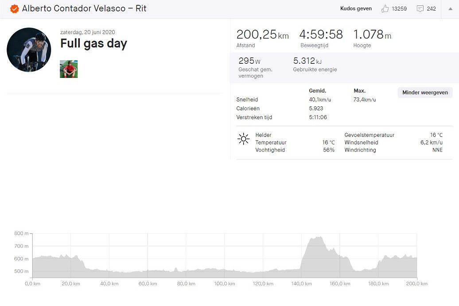Click 'Minder weergeven' to hide extra stats
Viewport: 459px width, 306px height.
424,93
